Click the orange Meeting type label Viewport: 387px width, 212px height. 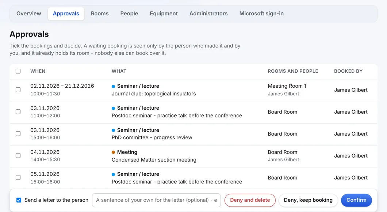(x=127, y=152)
